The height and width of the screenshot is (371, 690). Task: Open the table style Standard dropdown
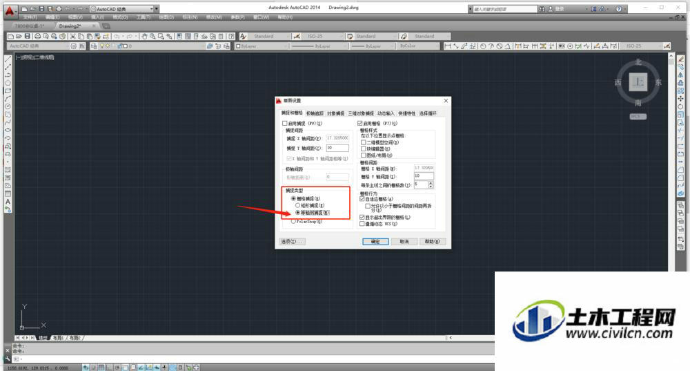tap(376, 36)
